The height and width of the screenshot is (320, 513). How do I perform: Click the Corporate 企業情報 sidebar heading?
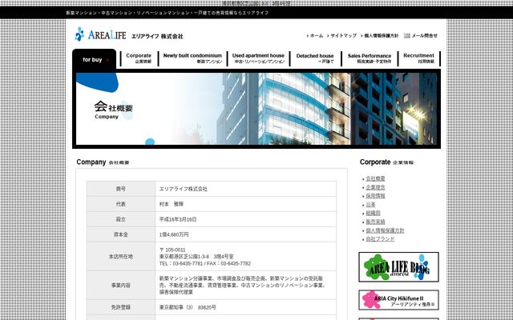tap(386, 162)
